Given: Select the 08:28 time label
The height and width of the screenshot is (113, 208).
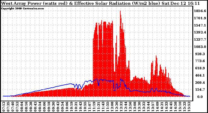Looking at the screenshot, I should (31, 107).
